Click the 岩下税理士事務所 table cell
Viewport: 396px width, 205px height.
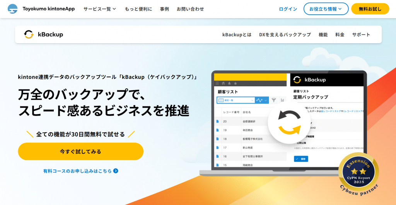(x=253, y=156)
